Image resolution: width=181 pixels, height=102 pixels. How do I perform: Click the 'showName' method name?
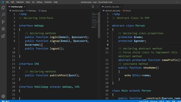[149, 68]
